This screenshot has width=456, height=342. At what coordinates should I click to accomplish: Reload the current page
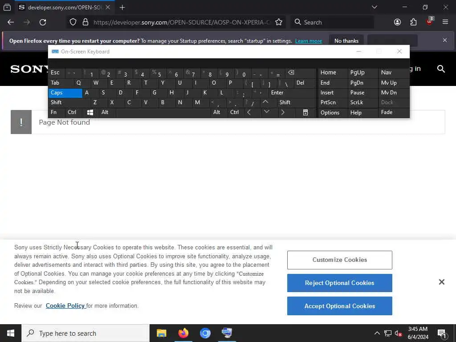43,22
